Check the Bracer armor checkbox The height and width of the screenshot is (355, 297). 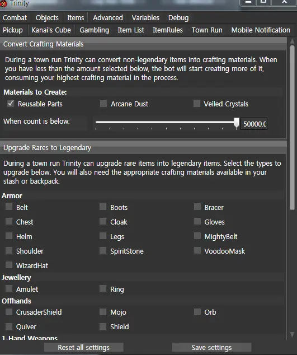[197, 207]
